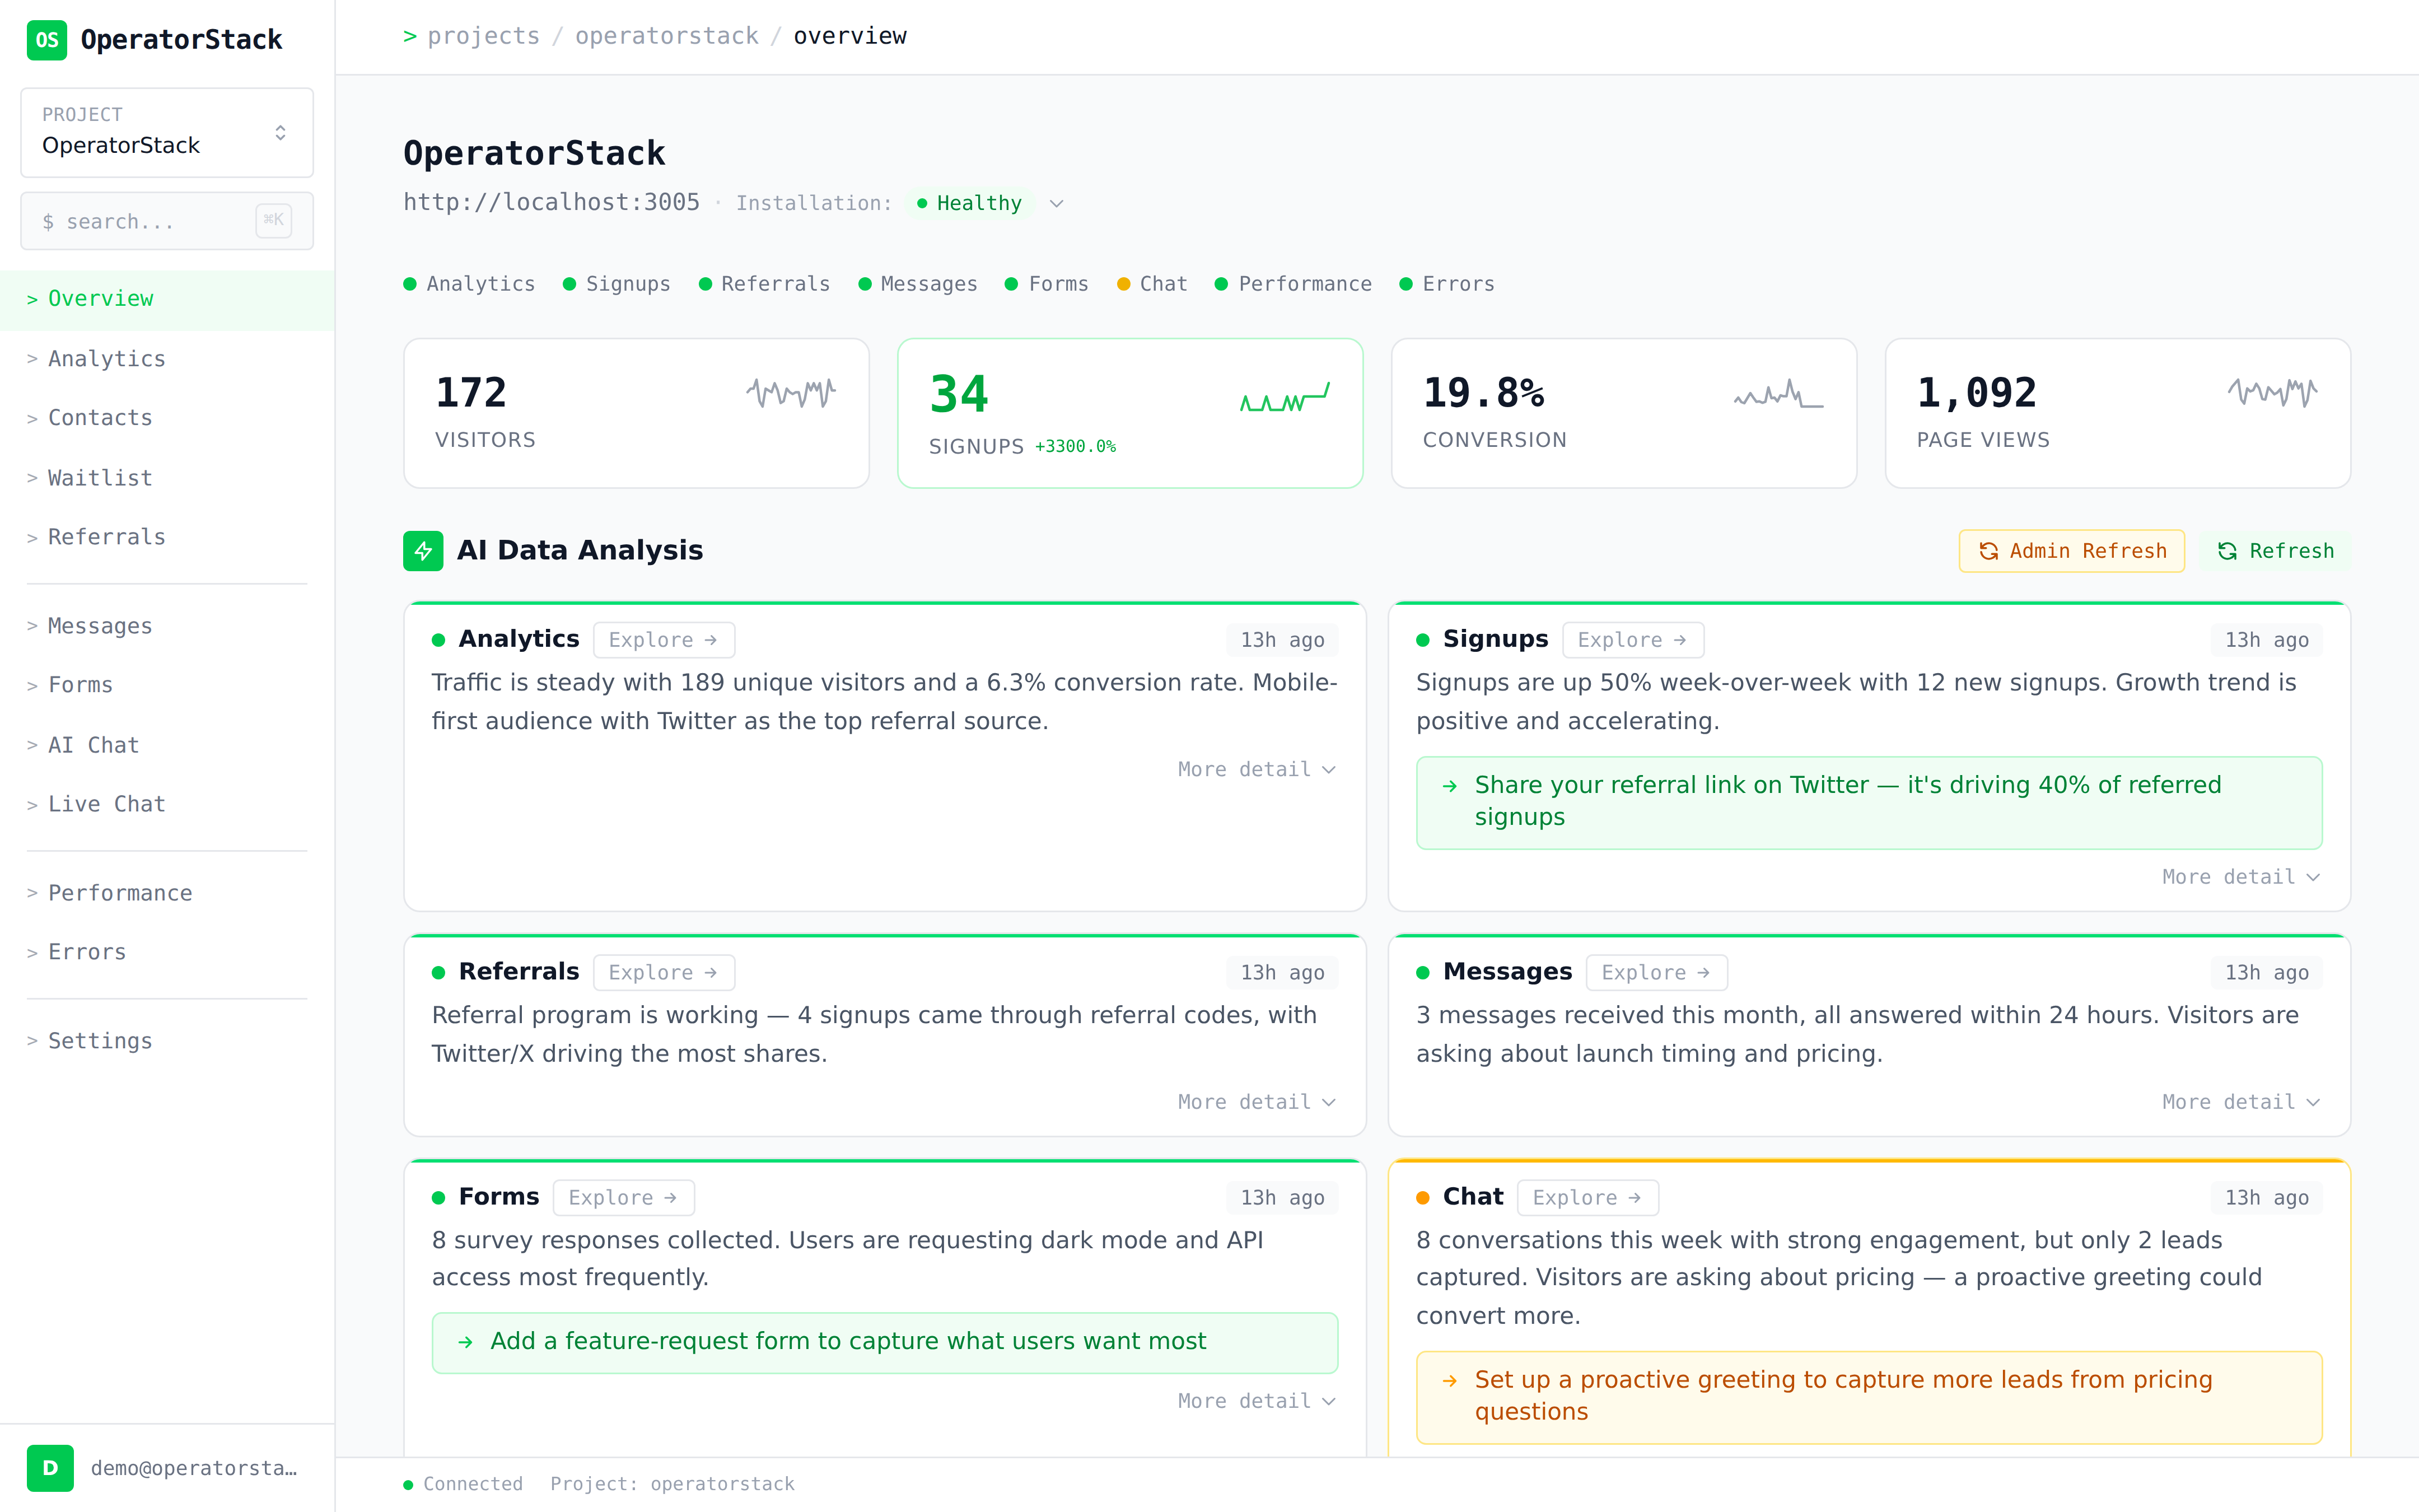Click the ⌘K shortcut badge in search
2419x1512 pixels.
(273, 220)
